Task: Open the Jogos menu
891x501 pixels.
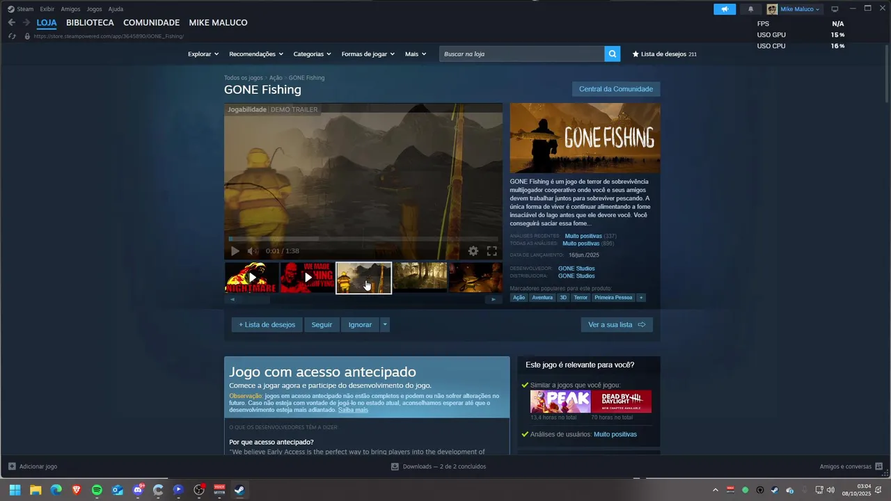Action: point(94,9)
